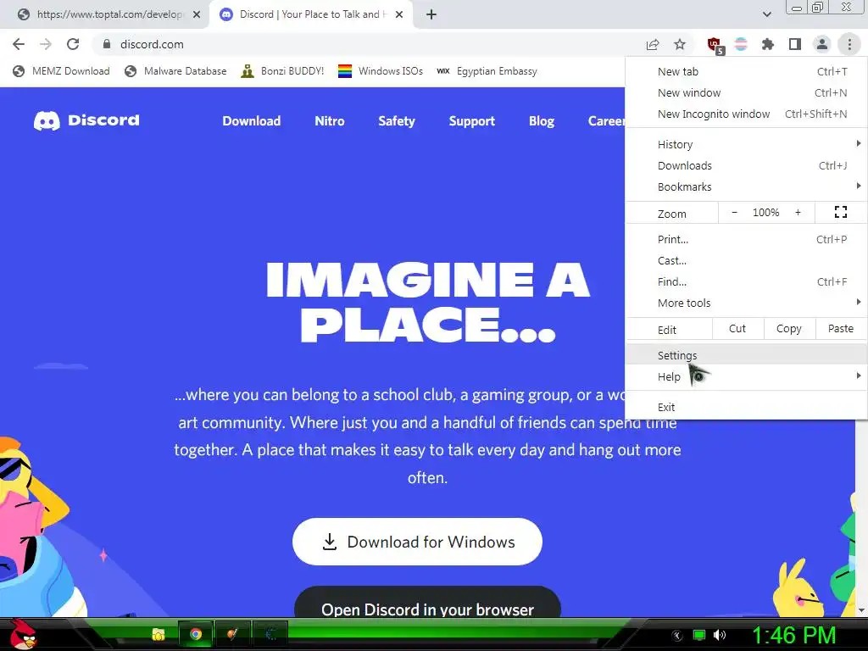The height and width of the screenshot is (651, 868).
Task: Enter fullscreen using the zoom row icon
Action: click(840, 212)
